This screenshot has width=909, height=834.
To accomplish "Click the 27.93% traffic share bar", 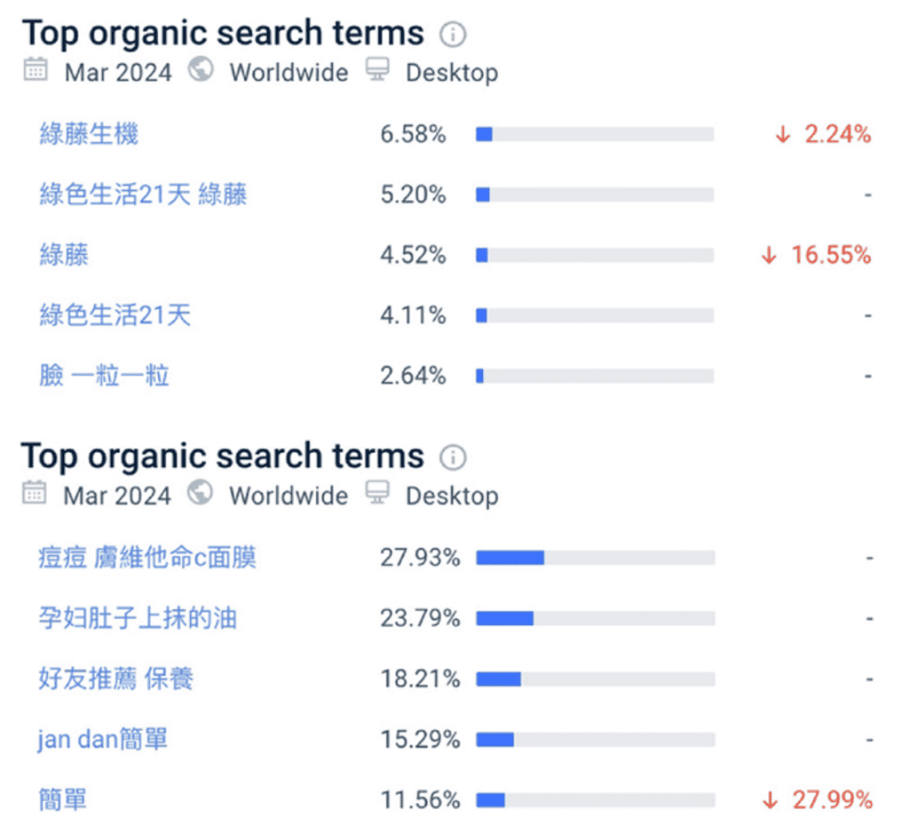I will (596, 558).
